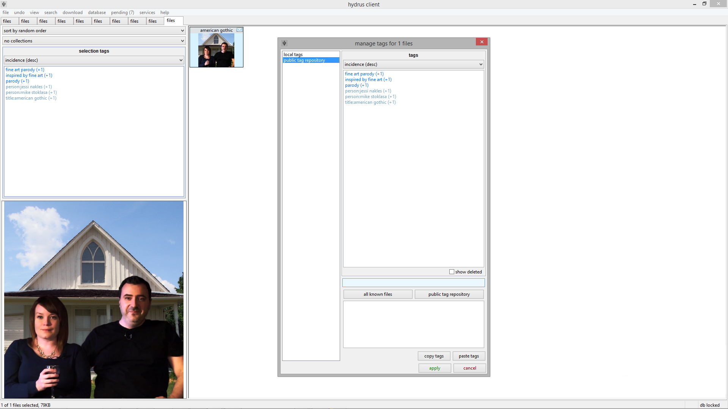The image size is (728, 409).
Task: Click the close button on american gothic thumbnail
Action: coord(239,30)
